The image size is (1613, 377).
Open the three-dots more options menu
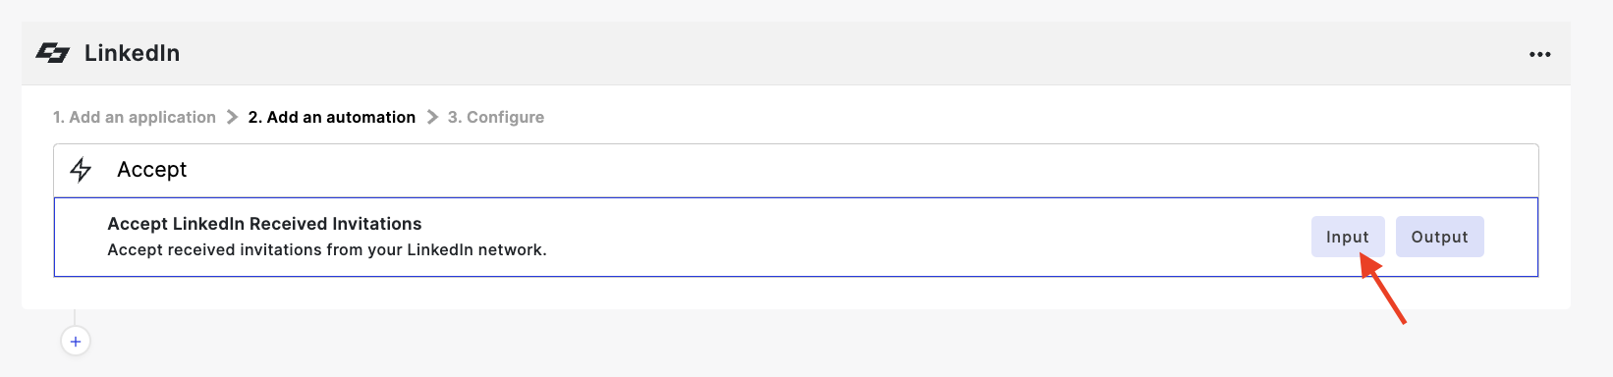pyautogui.click(x=1539, y=54)
